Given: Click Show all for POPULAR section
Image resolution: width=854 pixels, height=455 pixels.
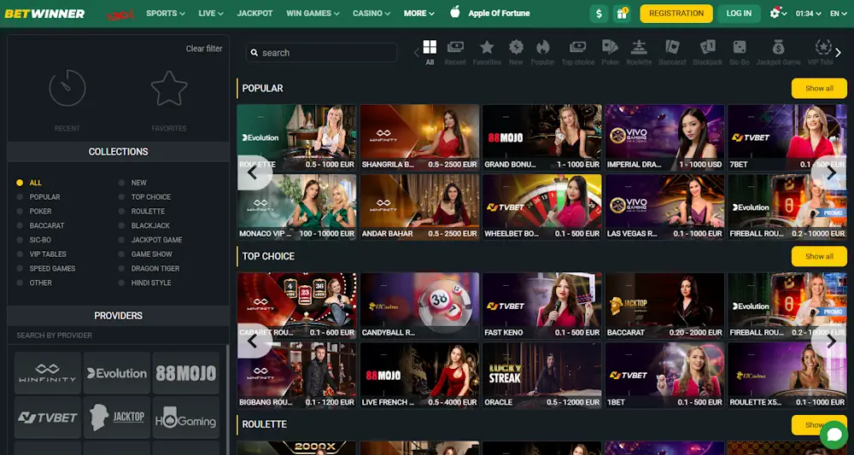Looking at the screenshot, I should coord(819,88).
